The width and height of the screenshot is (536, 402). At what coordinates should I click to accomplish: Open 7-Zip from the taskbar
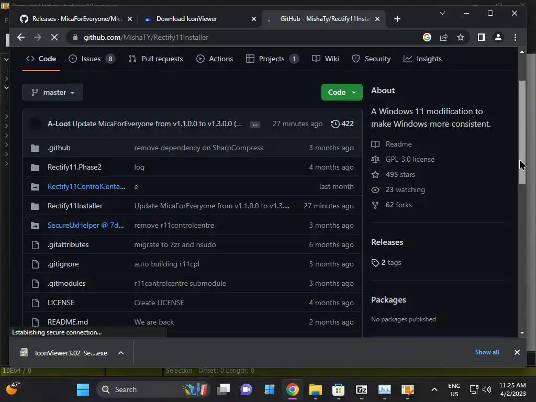361,389
